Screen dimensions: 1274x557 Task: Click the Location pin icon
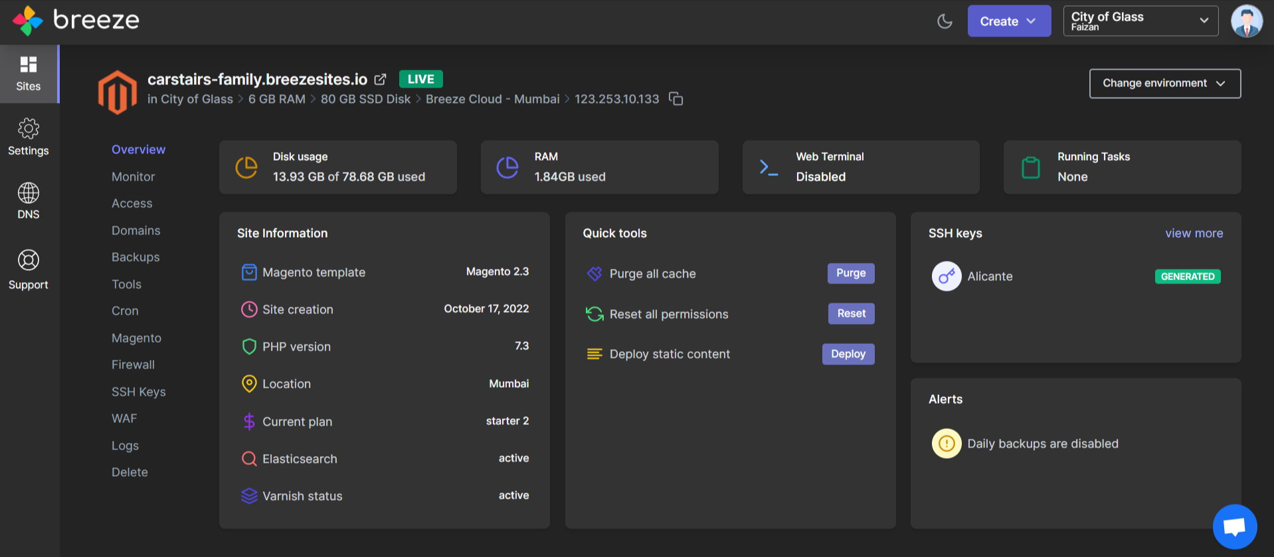[x=249, y=384]
